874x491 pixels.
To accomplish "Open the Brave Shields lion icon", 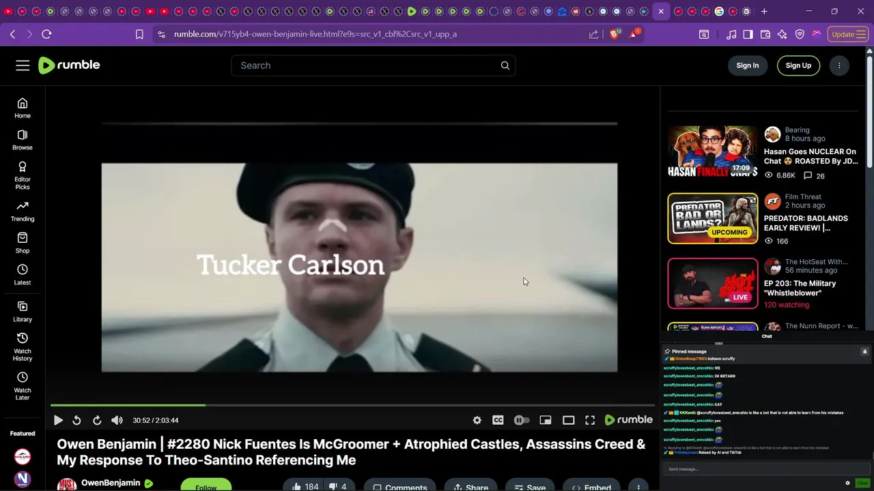I will tap(614, 34).
